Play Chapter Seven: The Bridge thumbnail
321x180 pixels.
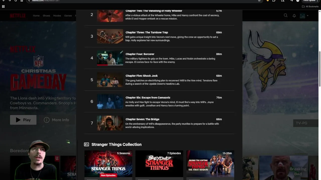[x=110, y=123]
